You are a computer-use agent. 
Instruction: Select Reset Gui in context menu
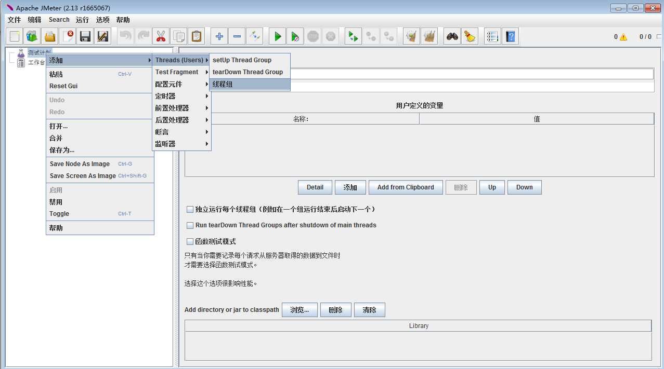(x=100, y=86)
